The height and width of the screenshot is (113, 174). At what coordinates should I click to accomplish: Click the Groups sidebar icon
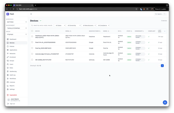click(x=8, y=61)
